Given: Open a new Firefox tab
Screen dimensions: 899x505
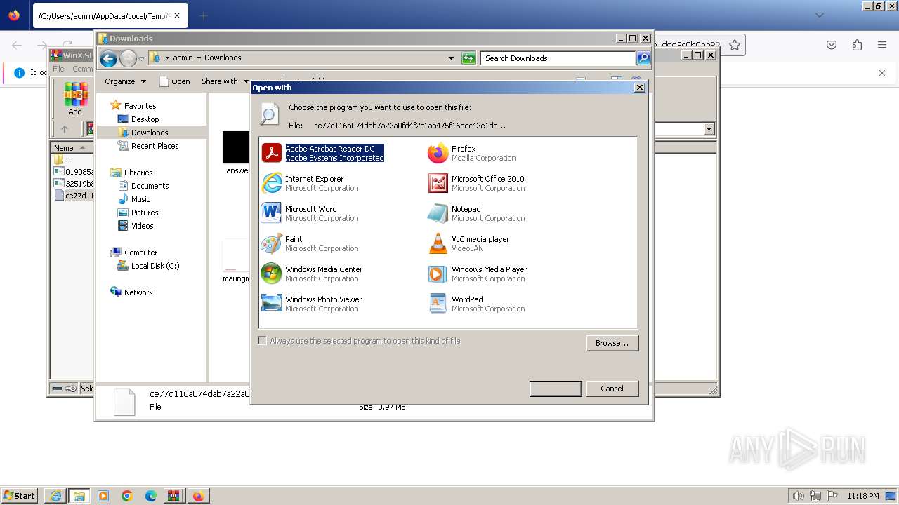Looking at the screenshot, I should tap(203, 15).
